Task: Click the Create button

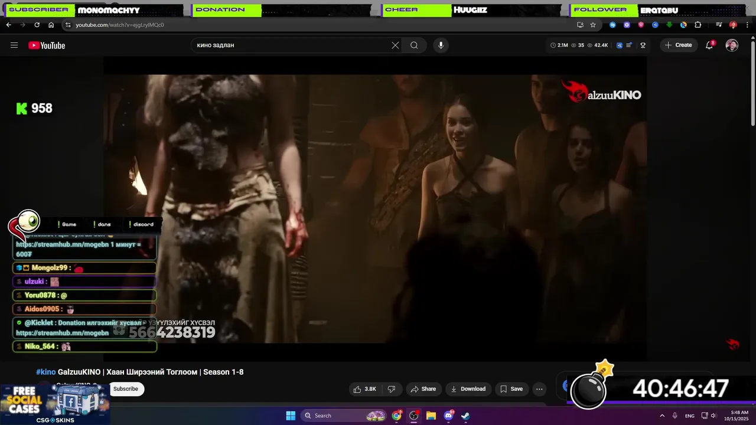Action: coord(679,45)
